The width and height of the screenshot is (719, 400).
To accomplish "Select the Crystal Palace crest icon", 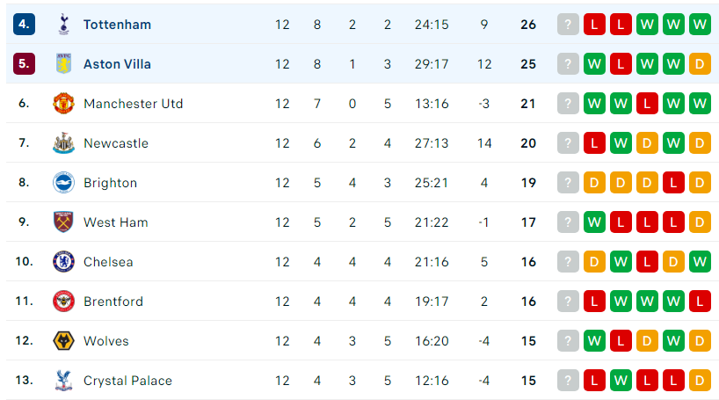I will tap(64, 381).
